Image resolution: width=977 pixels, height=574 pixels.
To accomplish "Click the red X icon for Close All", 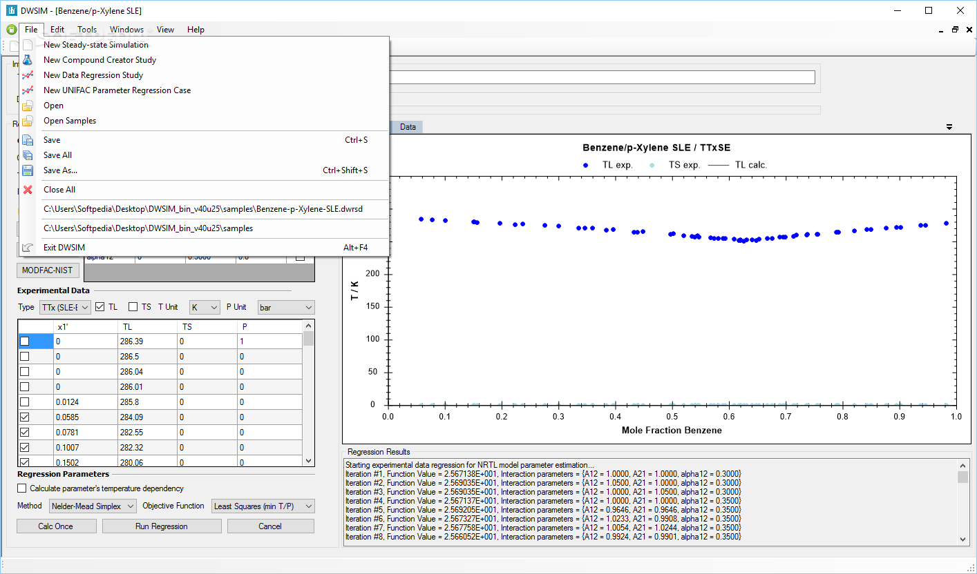I will pos(28,190).
